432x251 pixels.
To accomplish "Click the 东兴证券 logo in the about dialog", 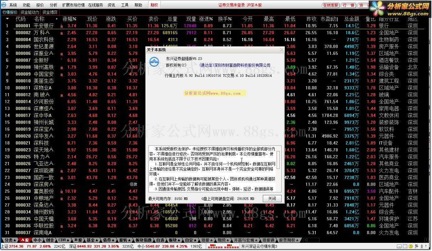I will [154, 62].
